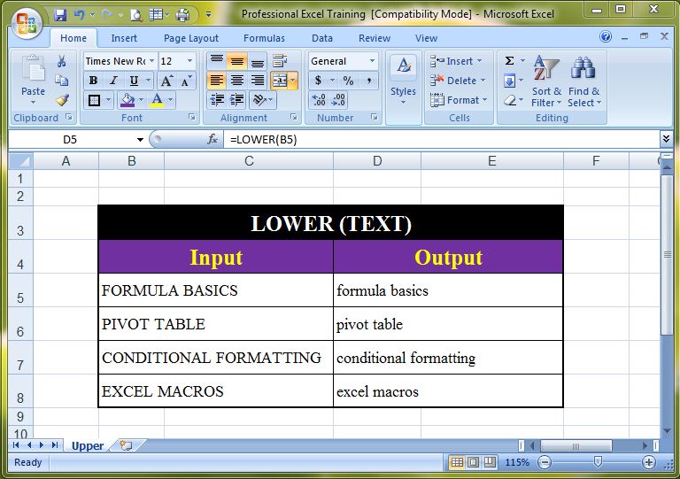Screen dimensions: 680x479
Task: Switch to the Formulas tab
Action: [x=264, y=38]
